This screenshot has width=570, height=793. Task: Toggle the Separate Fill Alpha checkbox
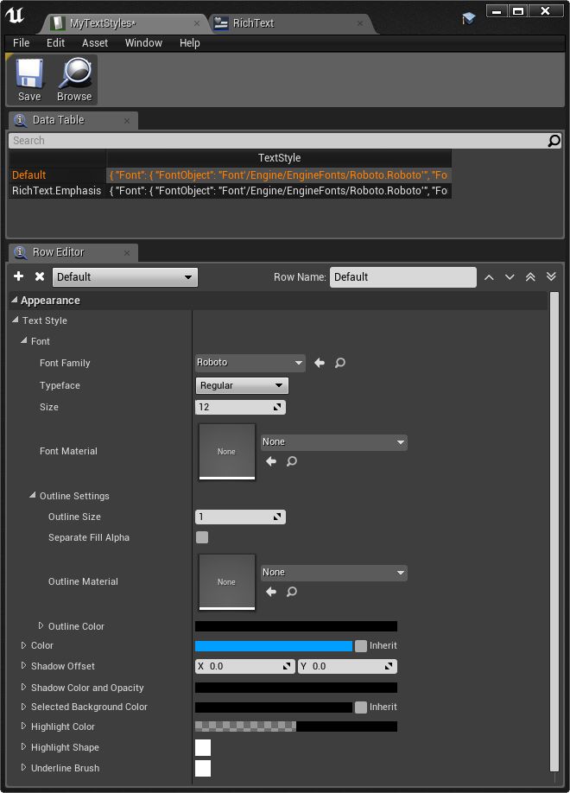coord(202,537)
